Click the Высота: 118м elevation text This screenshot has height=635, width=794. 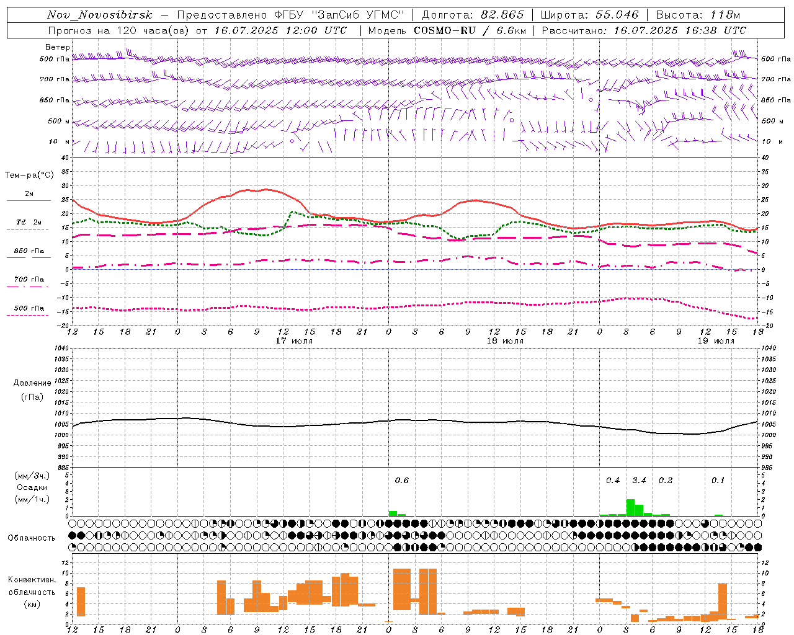point(698,15)
